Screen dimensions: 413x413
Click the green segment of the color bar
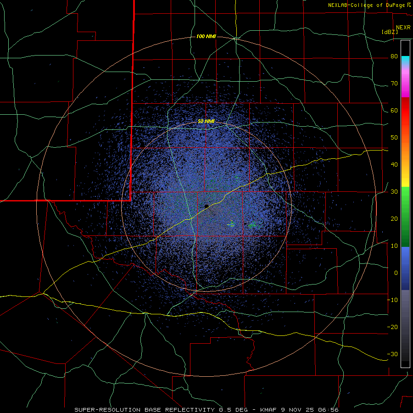coord(405,217)
